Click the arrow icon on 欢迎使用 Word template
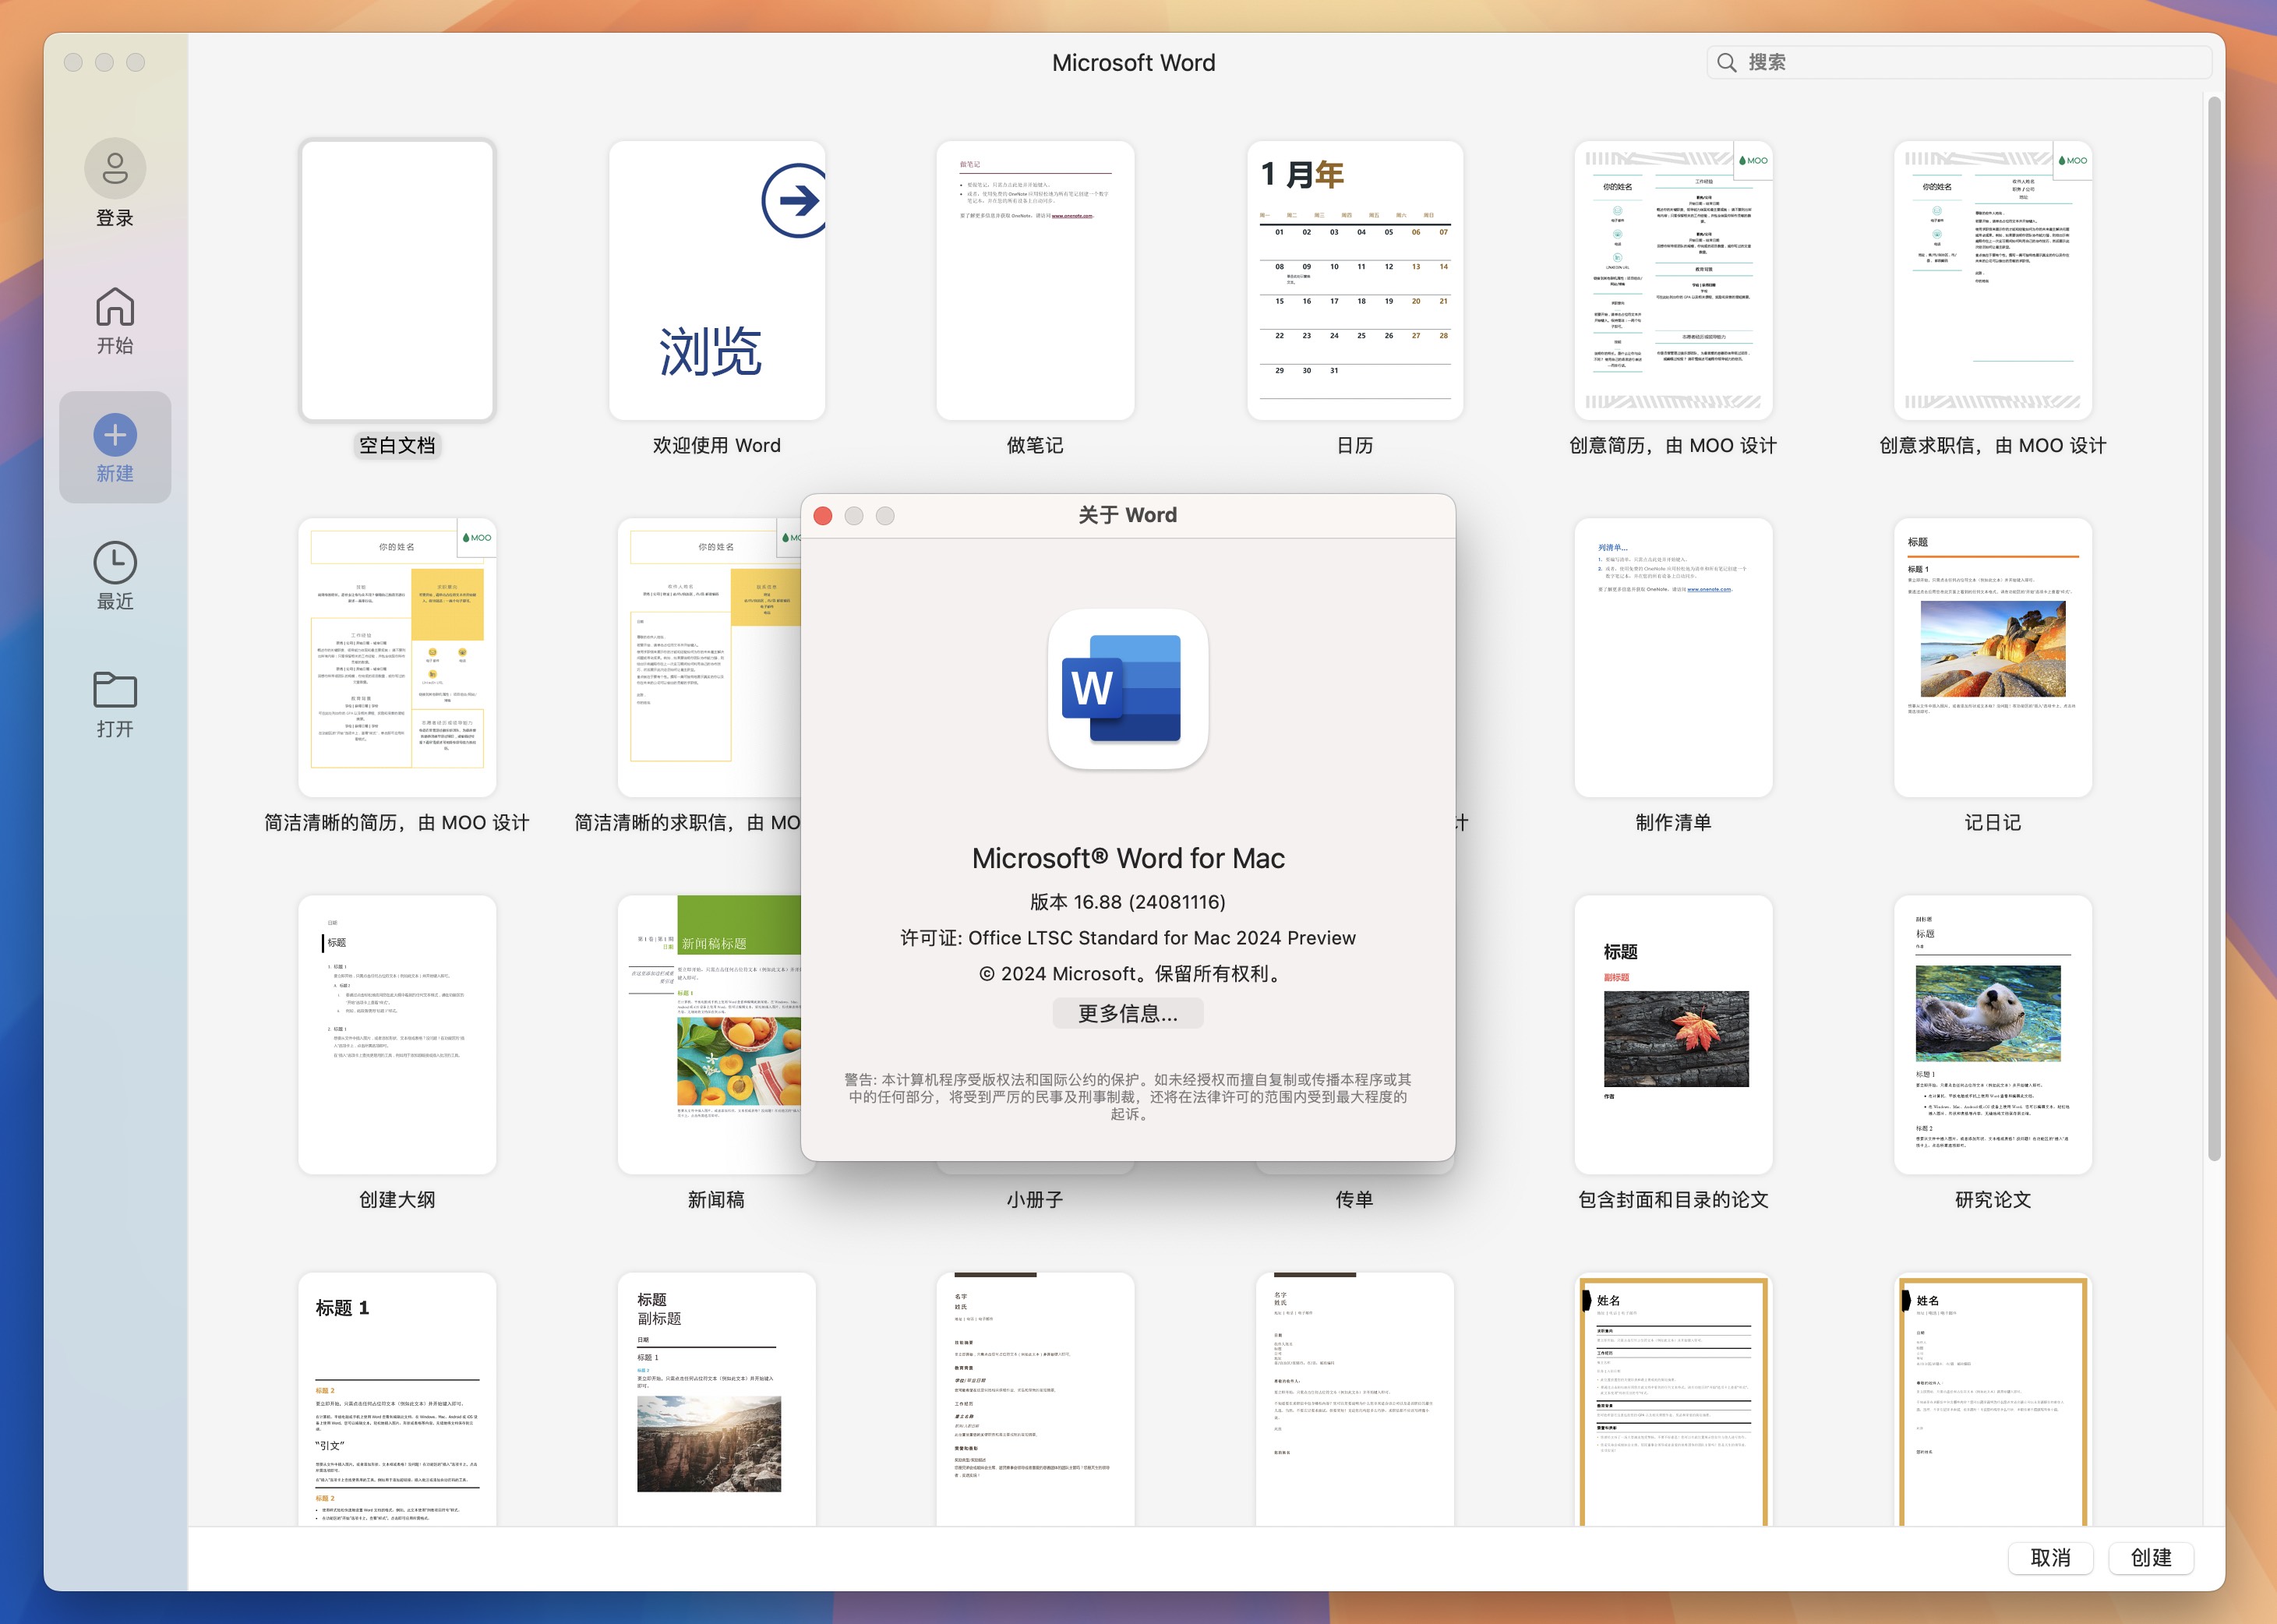 [796, 200]
